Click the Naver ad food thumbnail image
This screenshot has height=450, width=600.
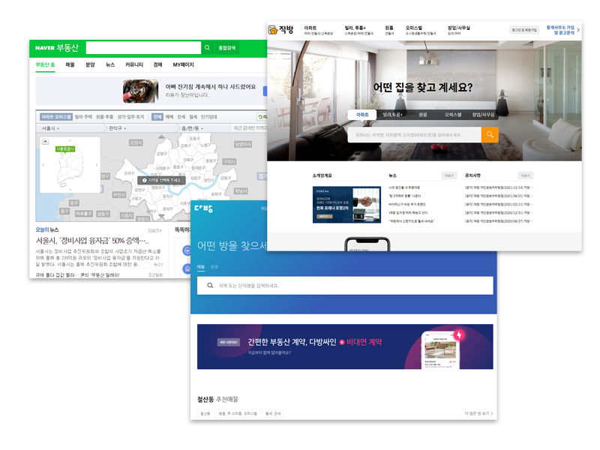click(140, 91)
